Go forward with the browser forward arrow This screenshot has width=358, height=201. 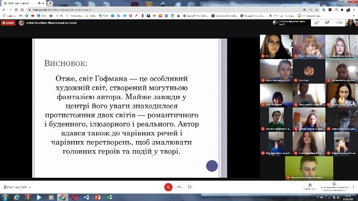tap(10, 10)
